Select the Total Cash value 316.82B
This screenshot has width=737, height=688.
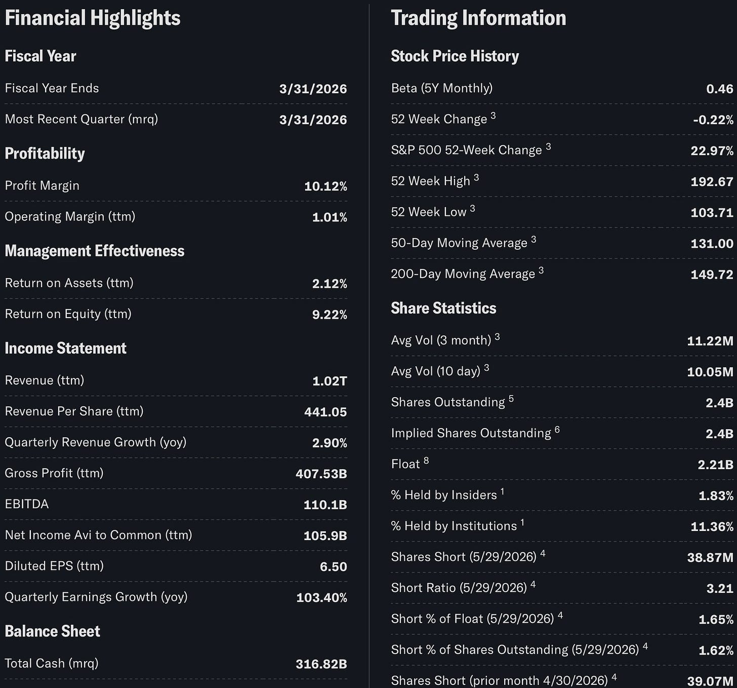[321, 664]
